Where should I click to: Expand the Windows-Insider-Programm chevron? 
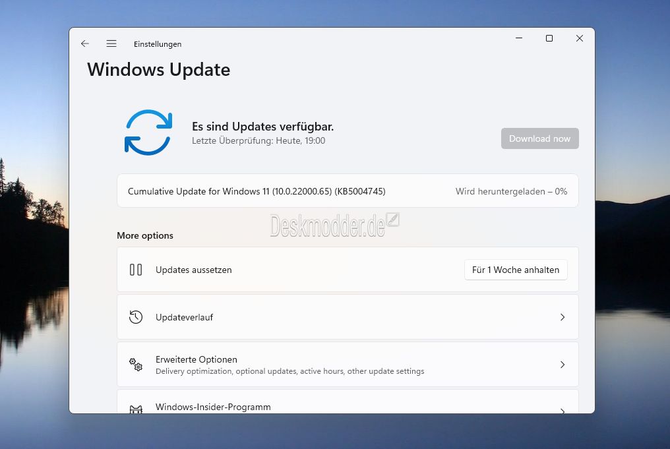pos(563,411)
